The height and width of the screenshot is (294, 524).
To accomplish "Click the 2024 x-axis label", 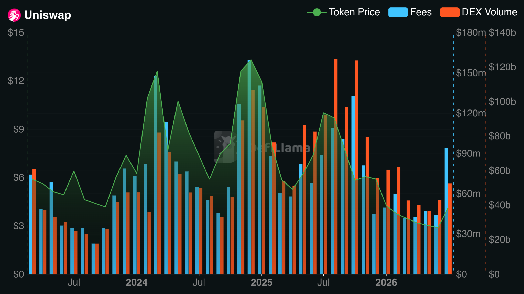I will 137,283.
